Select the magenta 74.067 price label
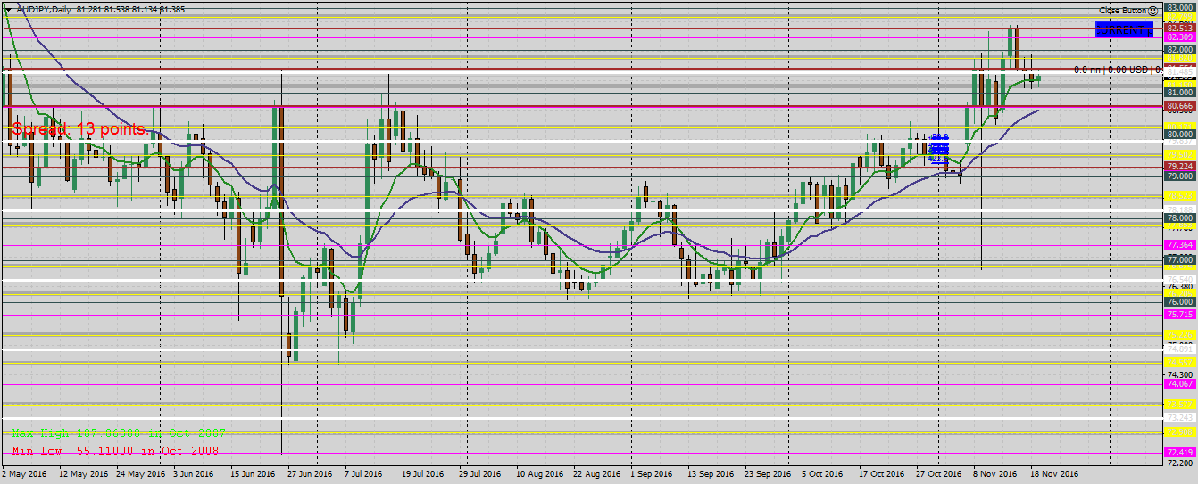Viewport: 1198px width, 484px height. click(1180, 383)
